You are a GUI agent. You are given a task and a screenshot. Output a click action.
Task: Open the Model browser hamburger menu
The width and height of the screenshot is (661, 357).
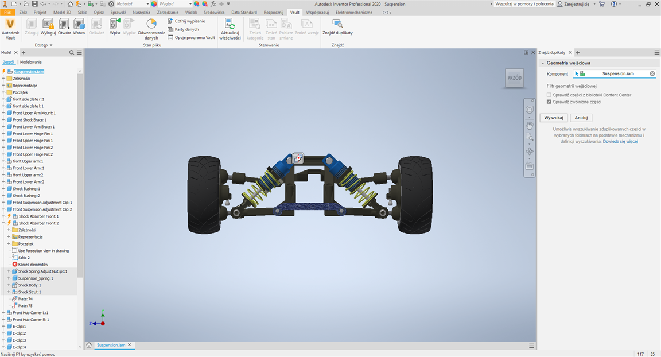pos(79,53)
